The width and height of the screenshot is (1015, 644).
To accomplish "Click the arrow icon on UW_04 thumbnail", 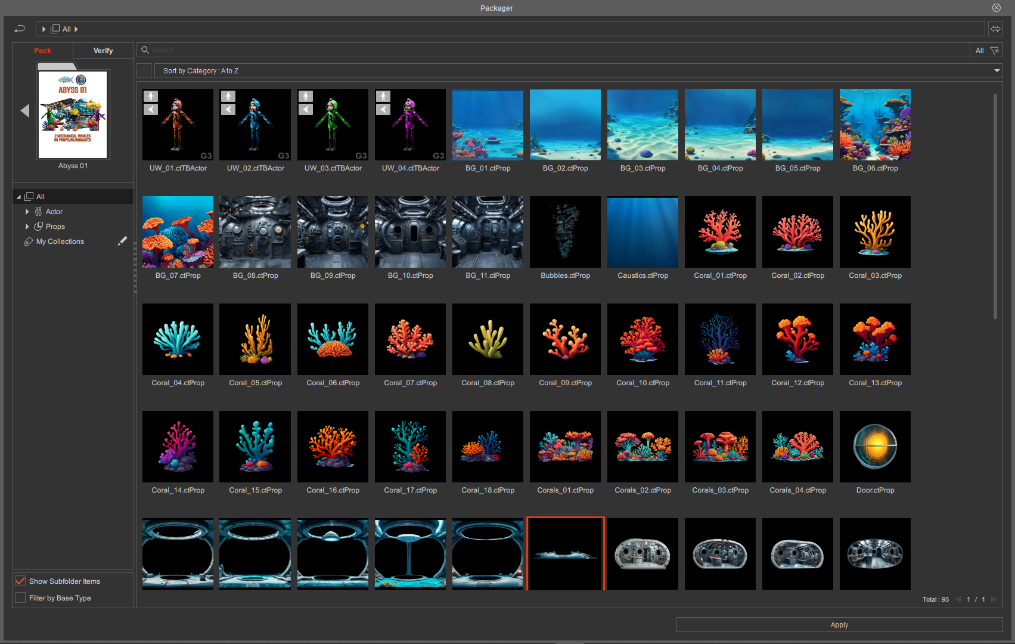I will tap(383, 109).
